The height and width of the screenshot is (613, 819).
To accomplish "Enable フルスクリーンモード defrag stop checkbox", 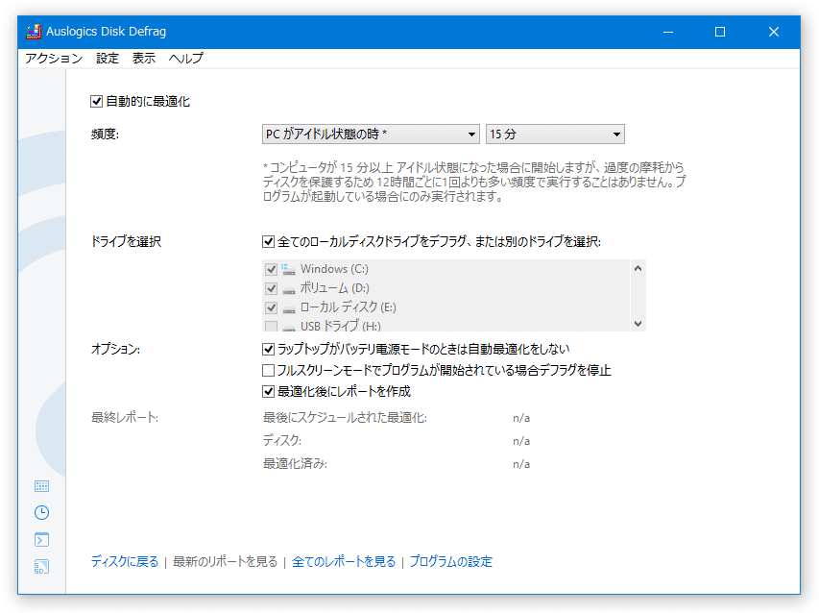I will [x=268, y=371].
